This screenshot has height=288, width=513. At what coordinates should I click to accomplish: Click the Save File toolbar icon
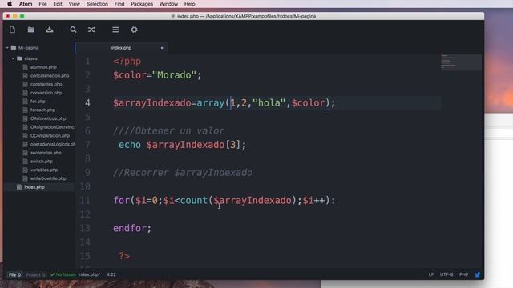(x=50, y=30)
